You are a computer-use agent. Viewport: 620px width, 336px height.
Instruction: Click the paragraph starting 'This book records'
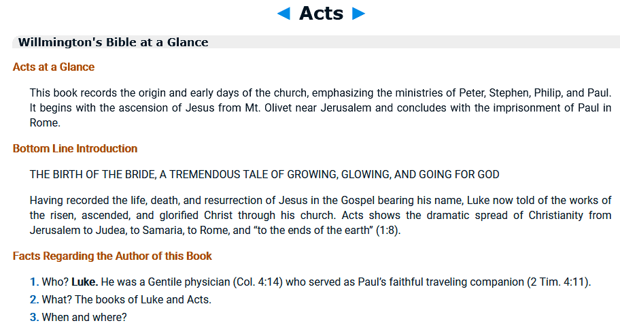coord(320,107)
